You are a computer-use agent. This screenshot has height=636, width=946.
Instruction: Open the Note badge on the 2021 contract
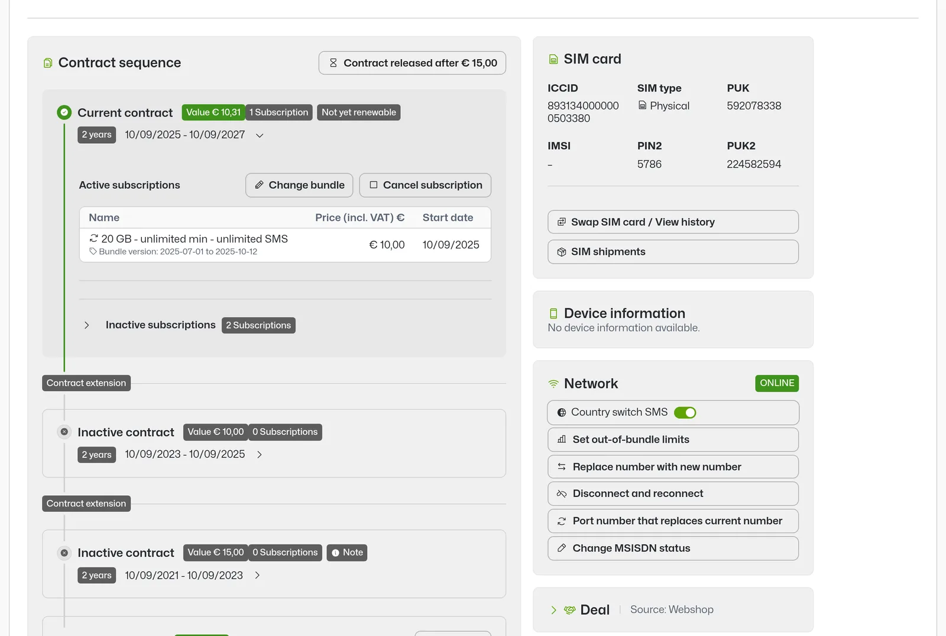click(x=347, y=553)
